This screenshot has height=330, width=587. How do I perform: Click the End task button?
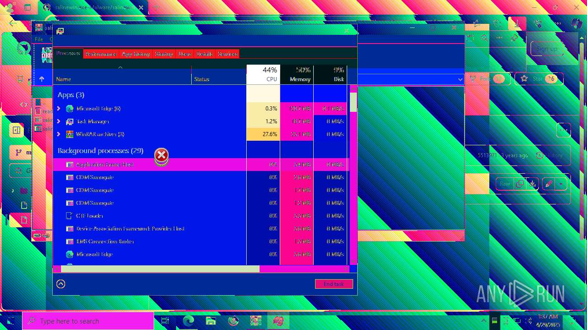[334, 284]
